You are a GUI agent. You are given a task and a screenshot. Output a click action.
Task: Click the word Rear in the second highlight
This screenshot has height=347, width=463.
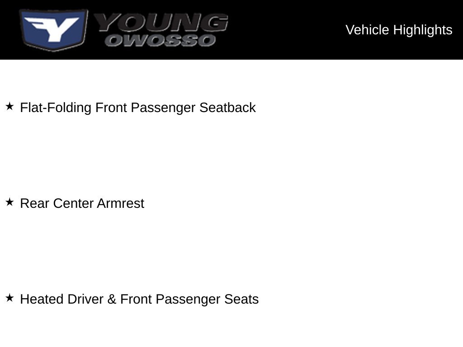pos(34,203)
